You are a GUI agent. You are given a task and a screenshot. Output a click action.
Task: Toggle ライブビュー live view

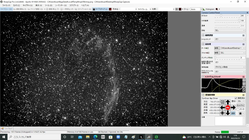(6, 9)
